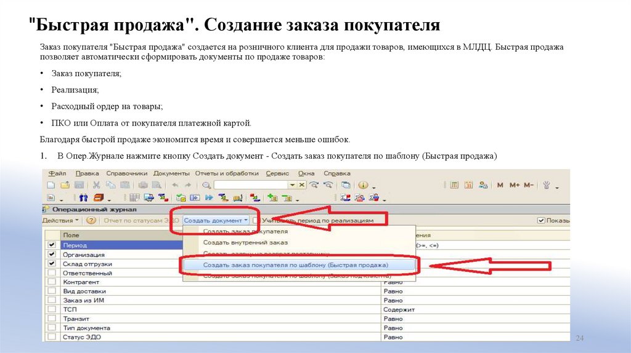Click the Содержит condition cell for ТСП

(x=476, y=309)
